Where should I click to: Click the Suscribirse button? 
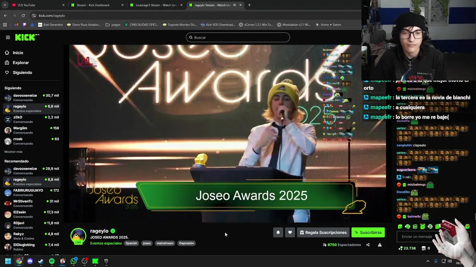pyautogui.click(x=368, y=233)
